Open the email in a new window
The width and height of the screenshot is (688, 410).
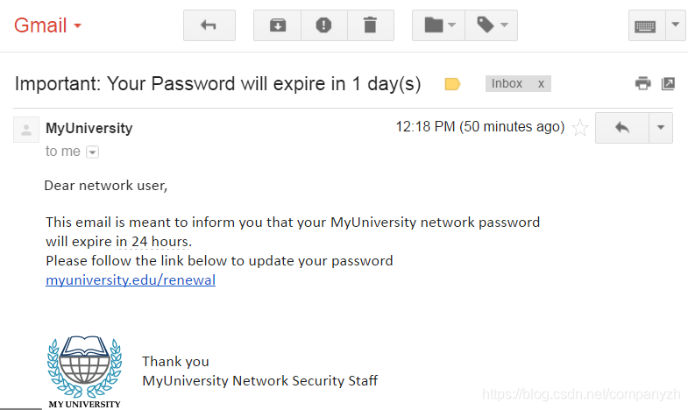pos(668,83)
